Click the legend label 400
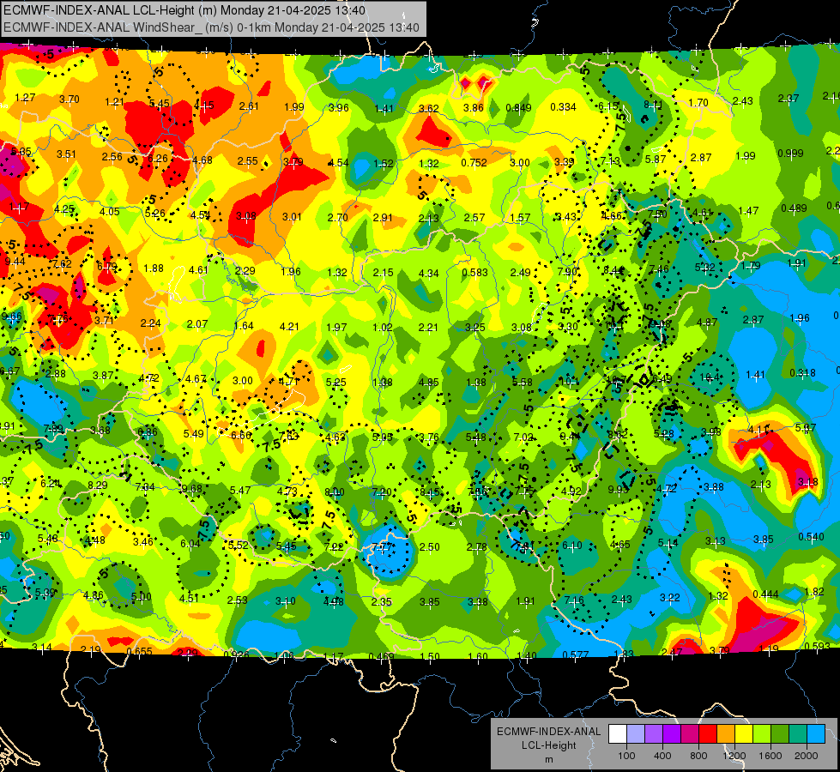 pyautogui.click(x=662, y=756)
